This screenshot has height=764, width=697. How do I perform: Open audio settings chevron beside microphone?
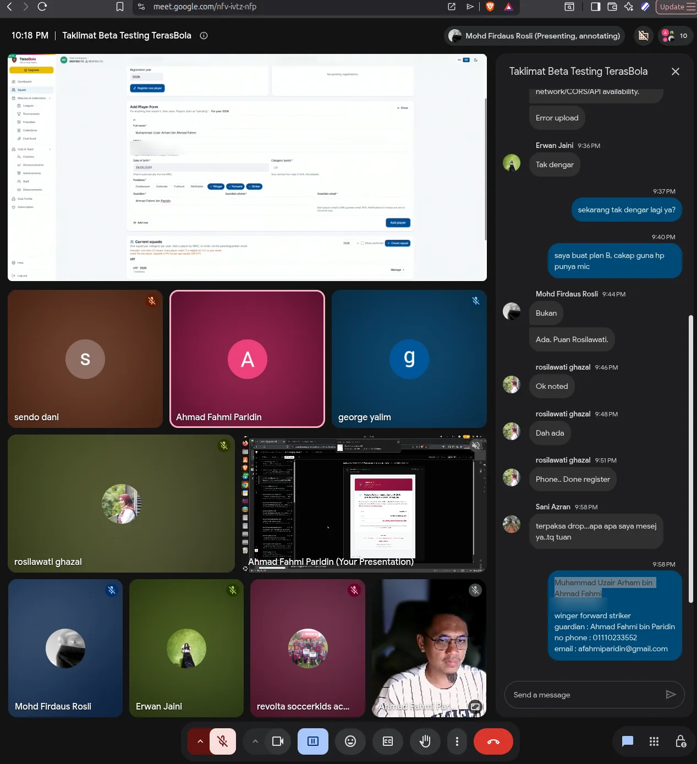tap(200, 741)
